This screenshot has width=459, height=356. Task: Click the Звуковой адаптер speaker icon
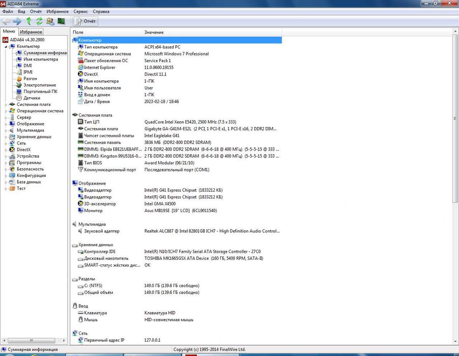[x=80, y=231]
